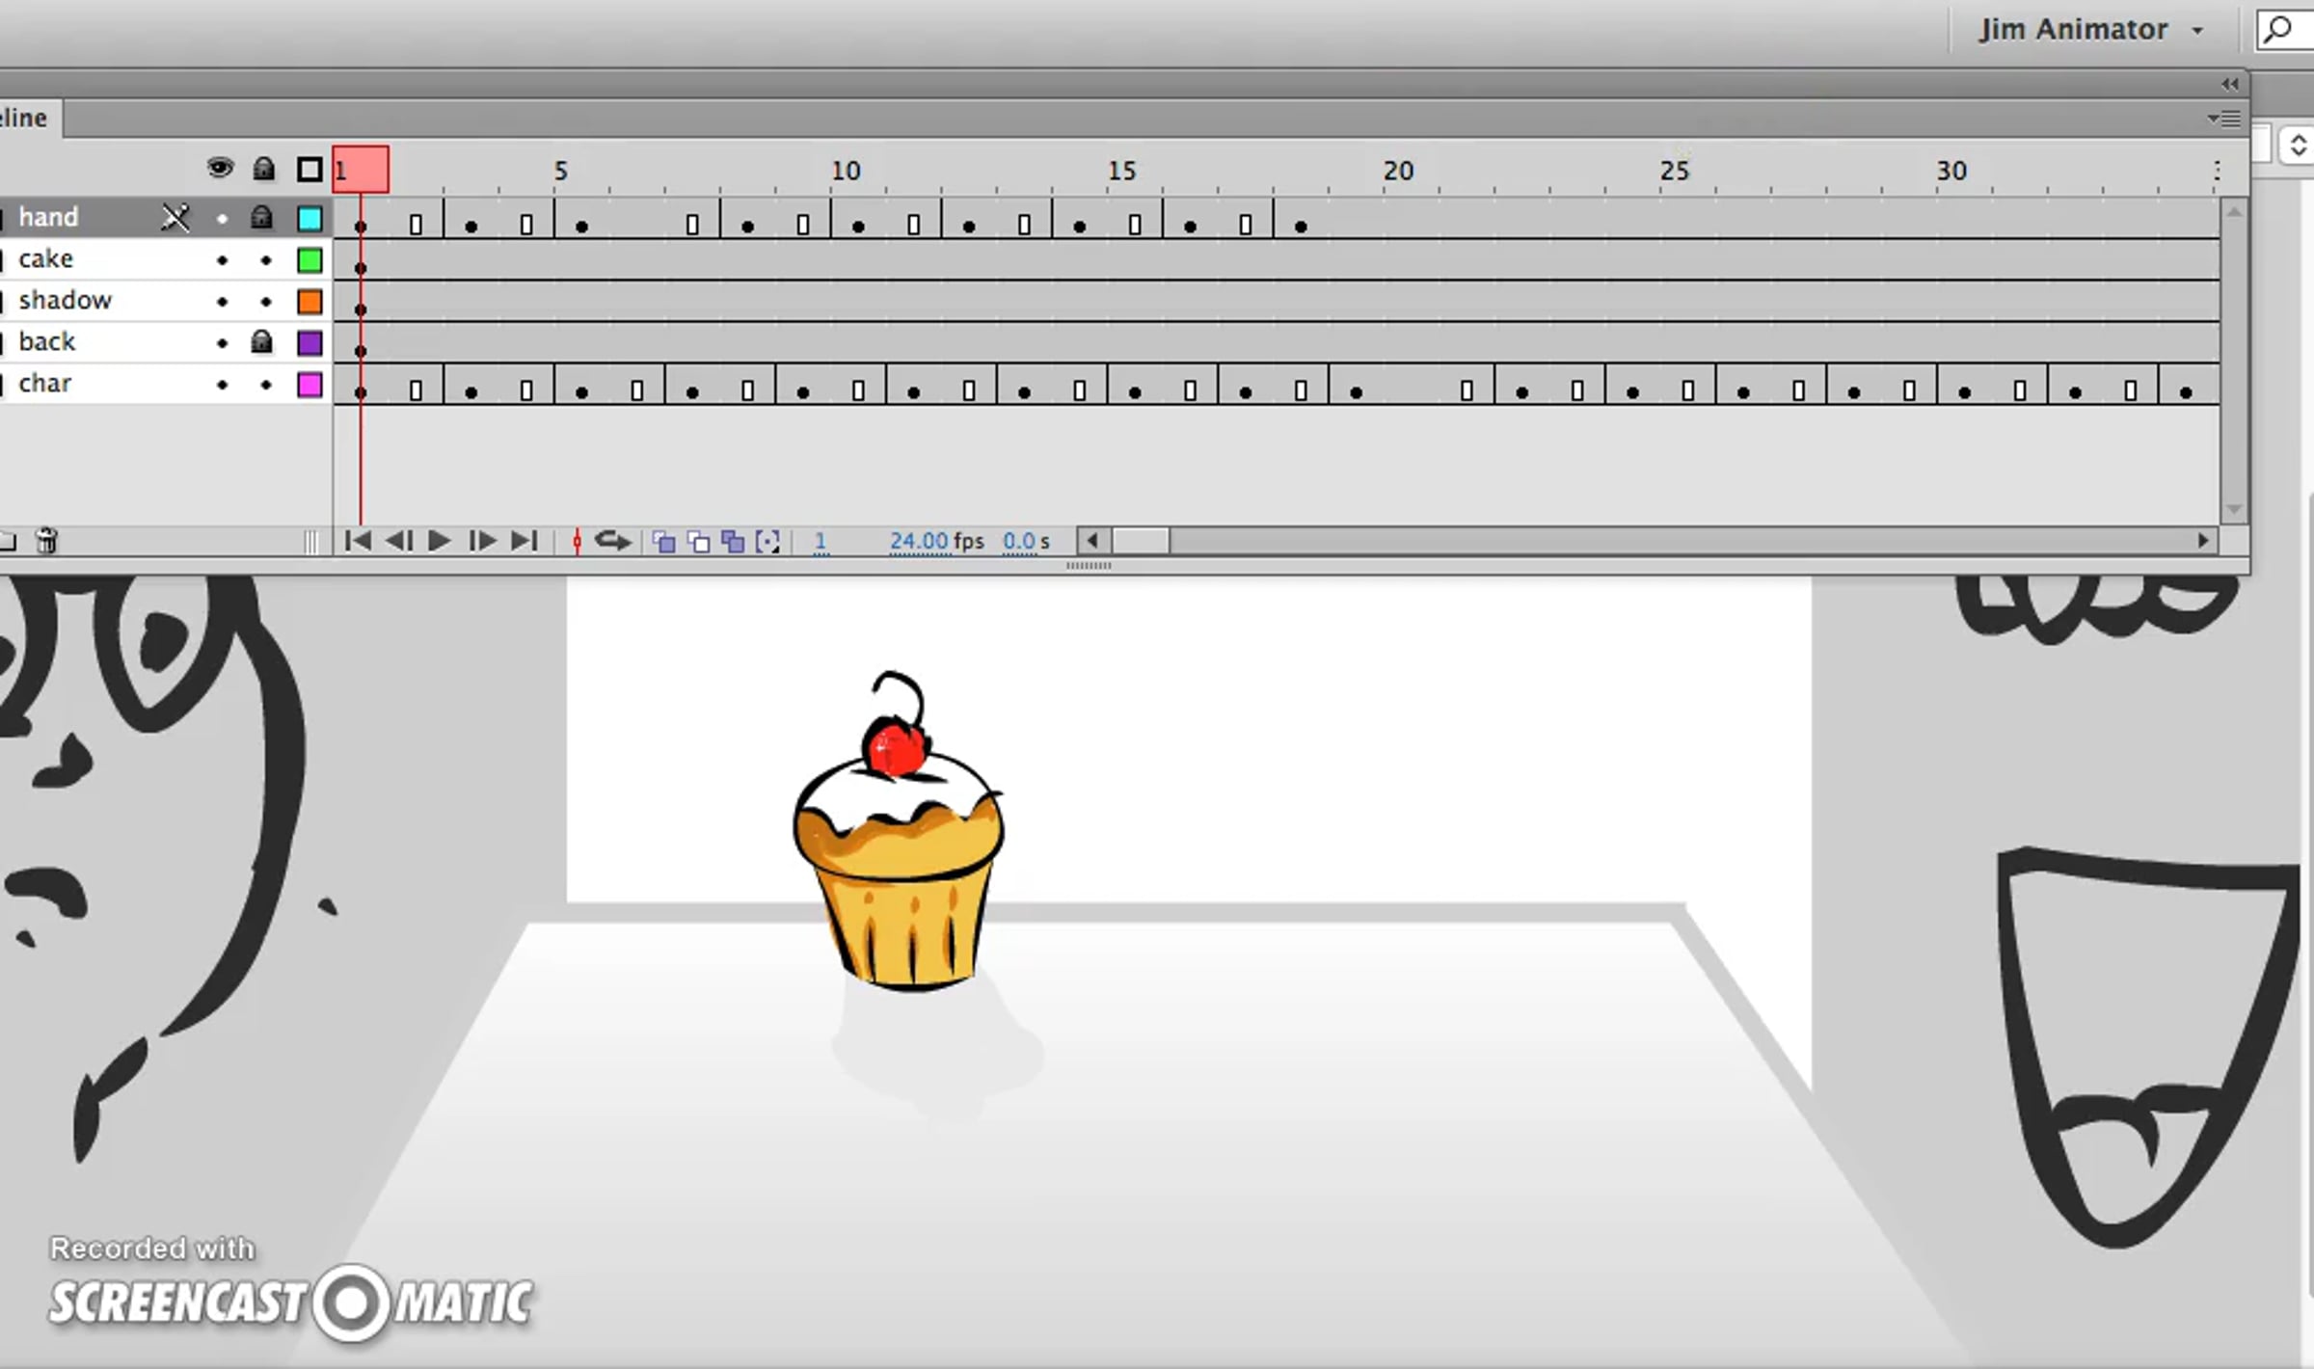
Task: Collapse panel with double-arrow icon
Action: (2229, 85)
